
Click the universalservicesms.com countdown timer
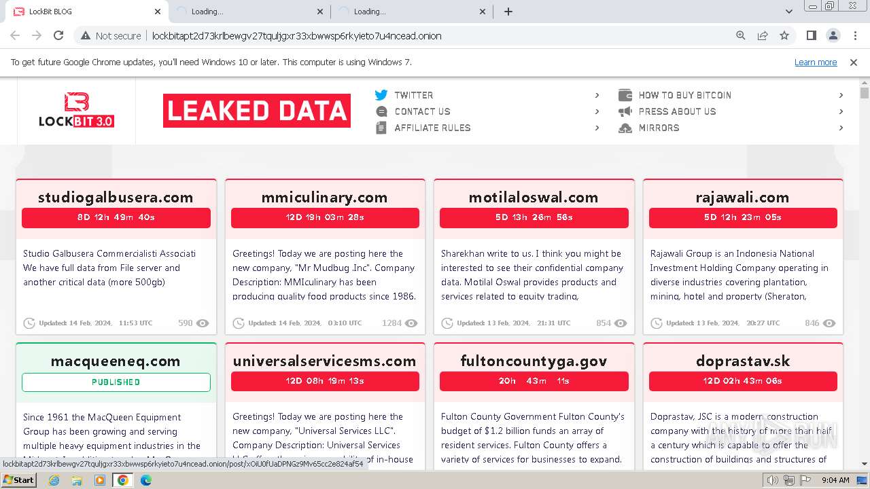325,381
